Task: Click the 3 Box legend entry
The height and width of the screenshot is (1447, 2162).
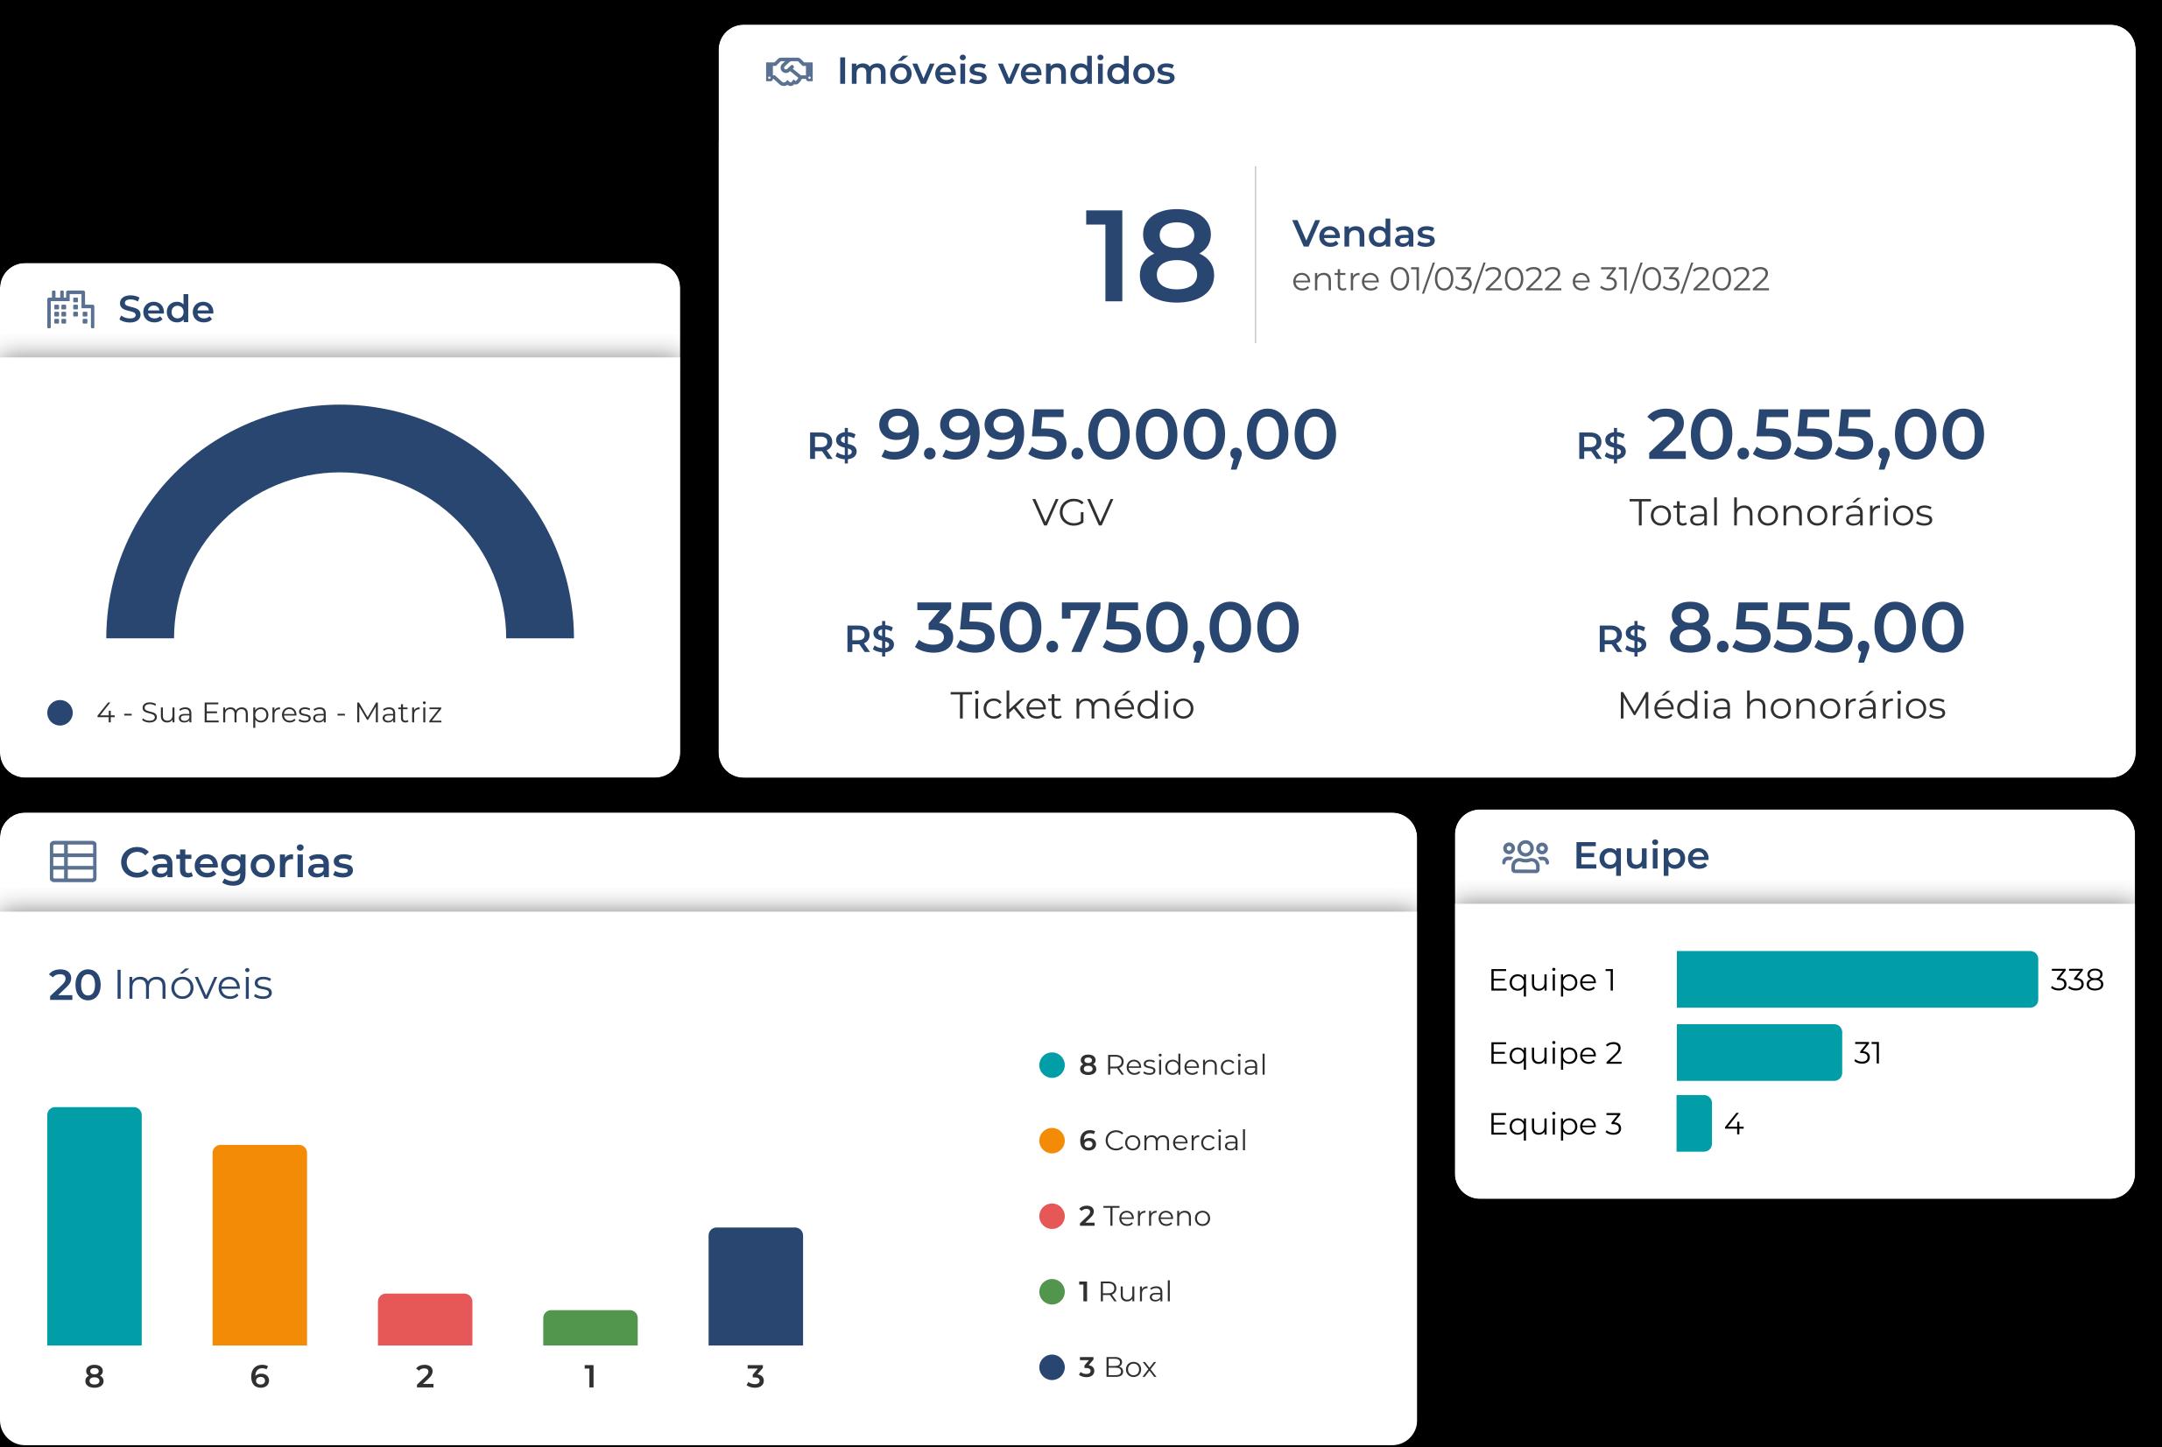Action: [1117, 1367]
